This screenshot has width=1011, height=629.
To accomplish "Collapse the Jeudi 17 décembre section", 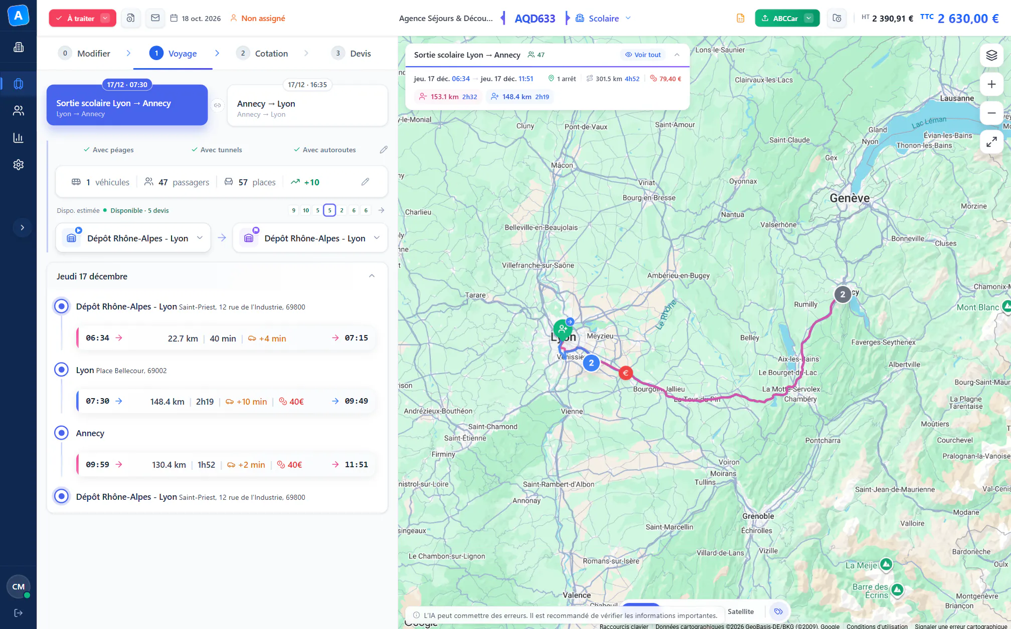I will [x=372, y=276].
